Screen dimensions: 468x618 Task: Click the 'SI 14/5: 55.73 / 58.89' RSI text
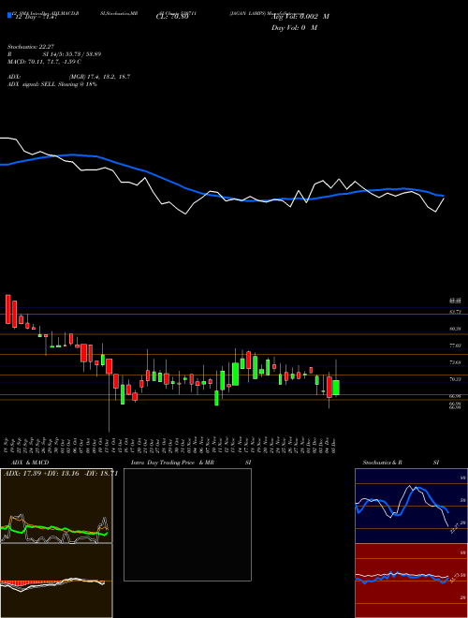tap(72, 54)
